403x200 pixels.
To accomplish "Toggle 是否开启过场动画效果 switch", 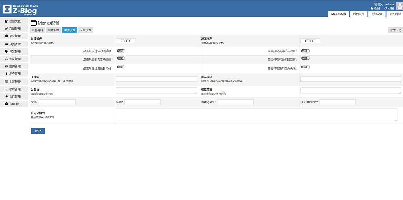I will coord(121,51).
